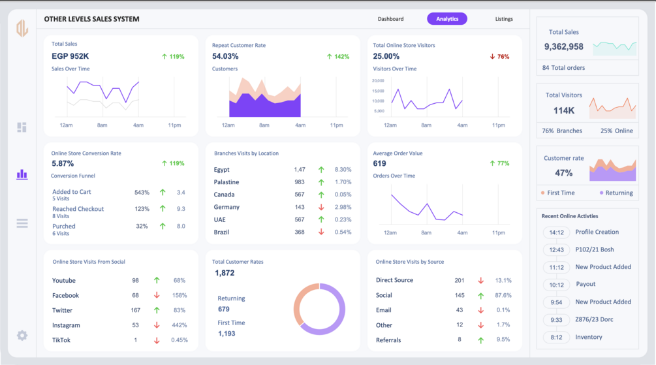This screenshot has height=365, width=656.
Task: Click the down arrow in Brazil row
Action: point(321,232)
